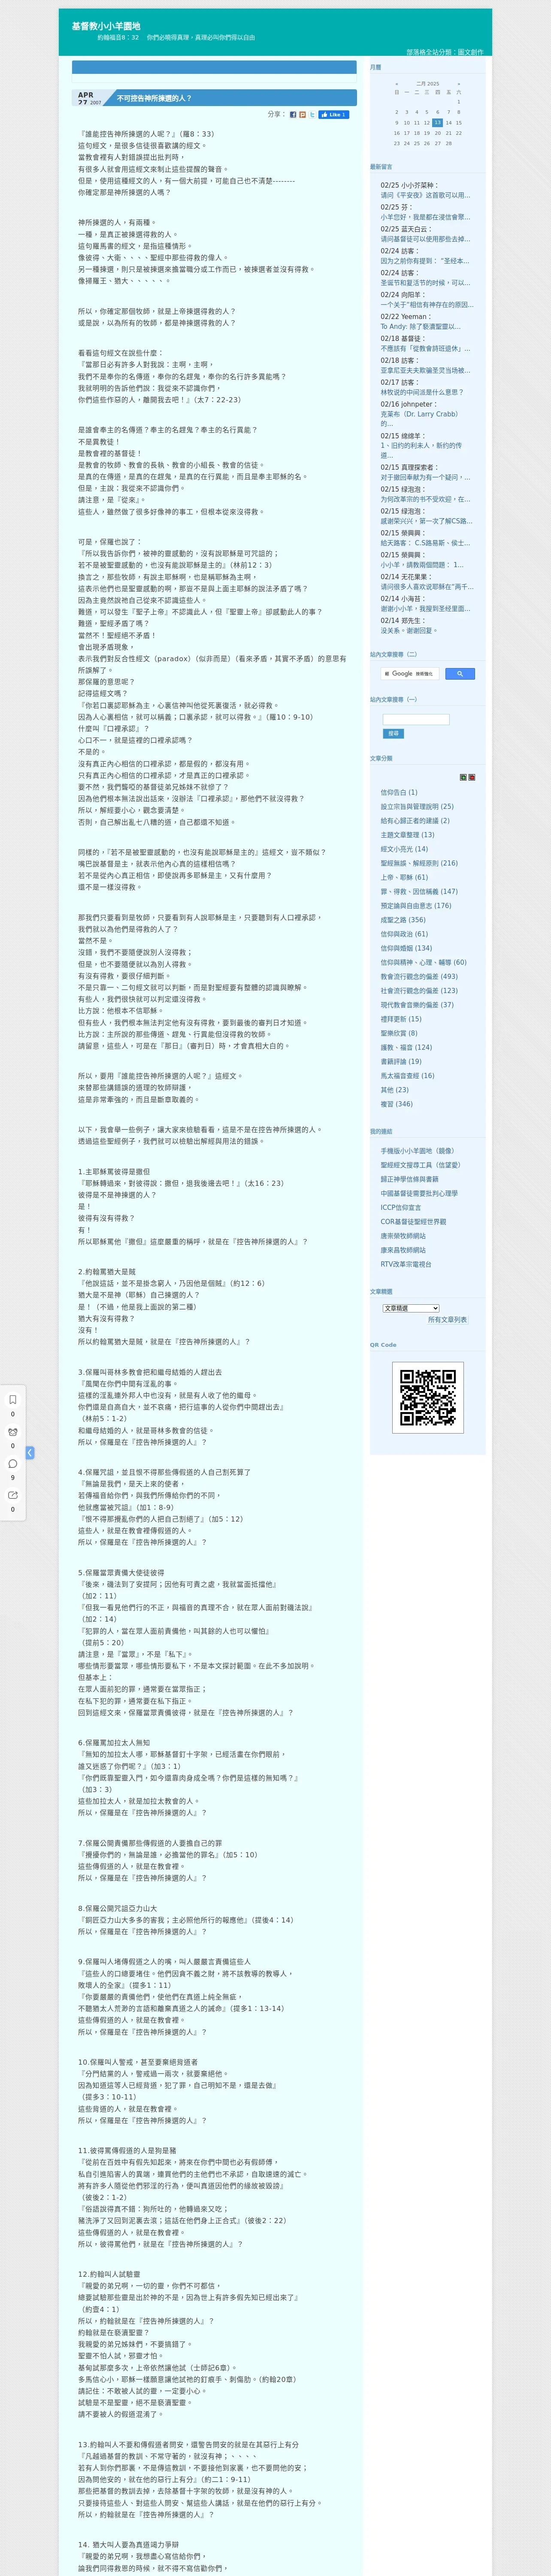The width and height of the screenshot is (551, 2576).
Task: Click the Facebook Like button
Action: (x=334, y=115)
